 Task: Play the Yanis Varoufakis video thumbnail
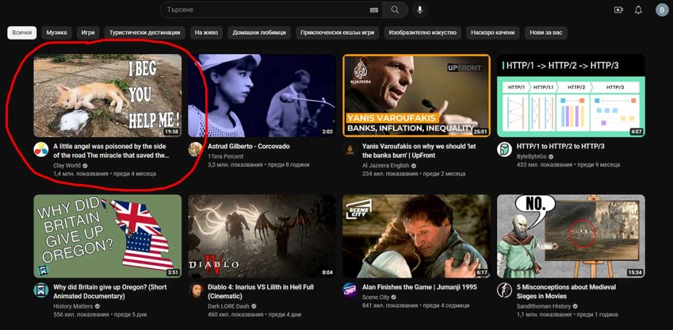(416, 95)
